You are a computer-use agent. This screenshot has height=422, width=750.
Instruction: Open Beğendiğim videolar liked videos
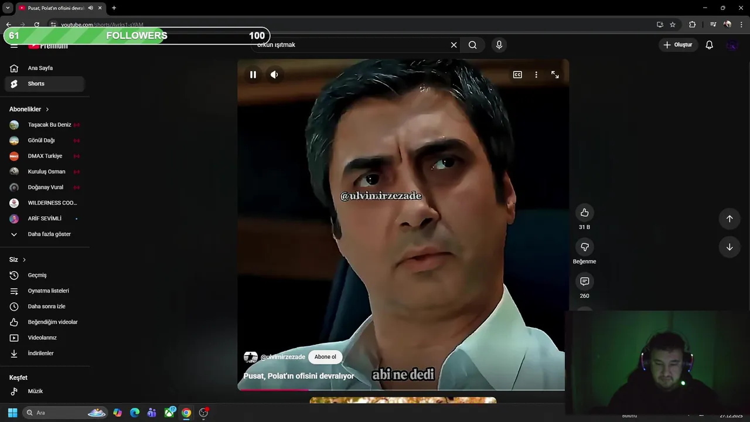coord(45,322)
